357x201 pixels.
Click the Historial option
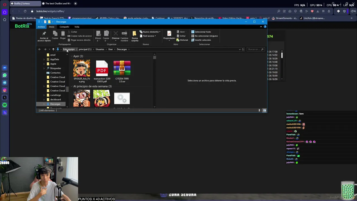coord(182,40)
